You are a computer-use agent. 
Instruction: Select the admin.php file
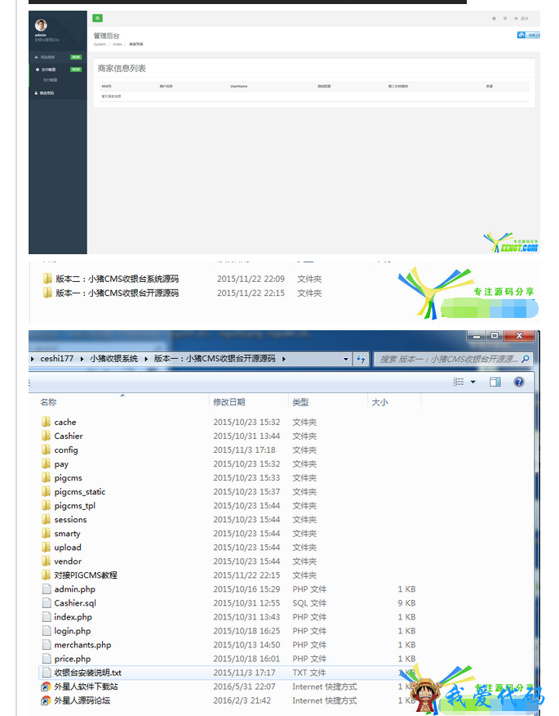69,589
